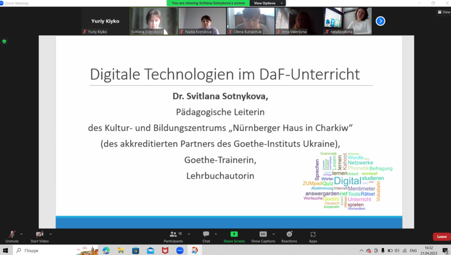The image size is (451, 255).
Task: Expand the arrow next to Show Captions
Action: pyautogui.click(x=274, y=234)
